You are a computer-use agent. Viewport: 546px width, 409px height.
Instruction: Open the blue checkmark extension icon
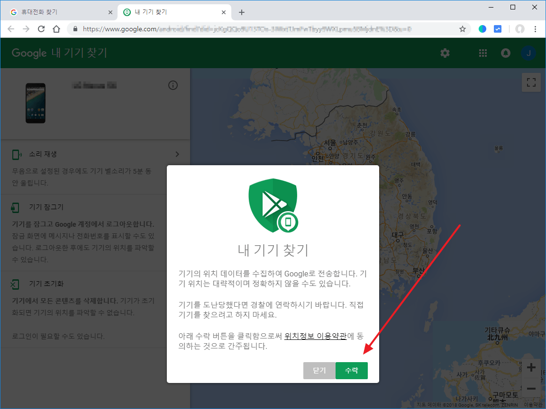[498, 29]
